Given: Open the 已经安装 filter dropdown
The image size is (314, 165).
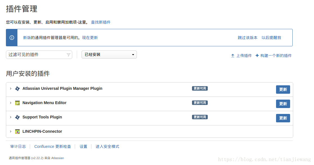Looking at the screenshot, I should (x=109, y=55).
